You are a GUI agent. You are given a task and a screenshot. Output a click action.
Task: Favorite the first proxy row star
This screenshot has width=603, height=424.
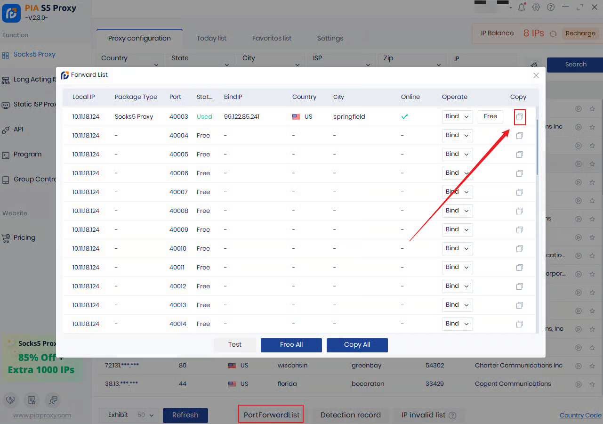coord(592,109)
